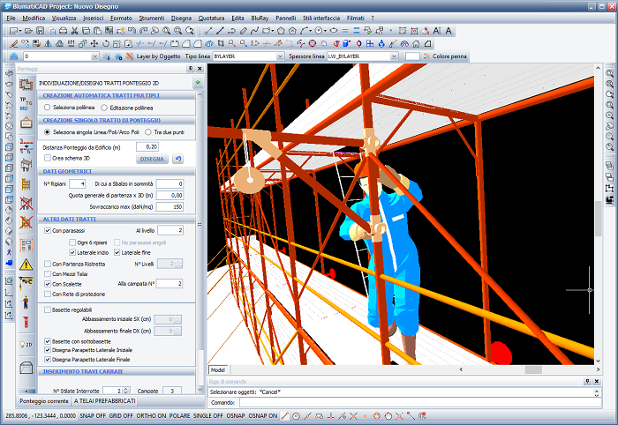Click the Colore penna color swatch
The image size is (618, 425).
pos(412,56)
